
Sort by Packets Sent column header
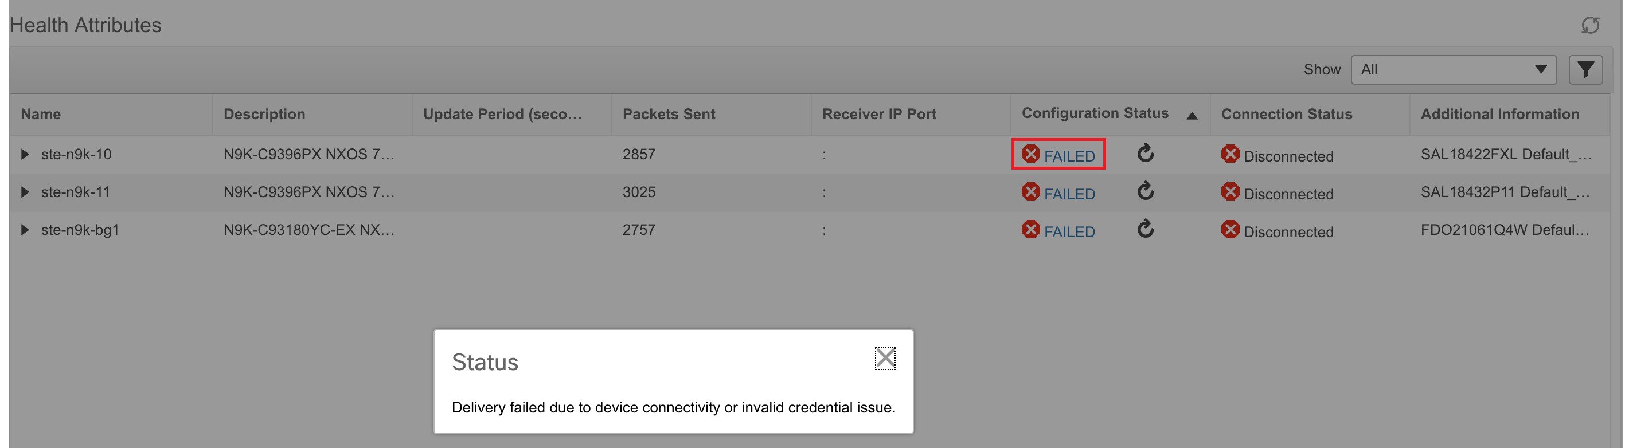669,114
